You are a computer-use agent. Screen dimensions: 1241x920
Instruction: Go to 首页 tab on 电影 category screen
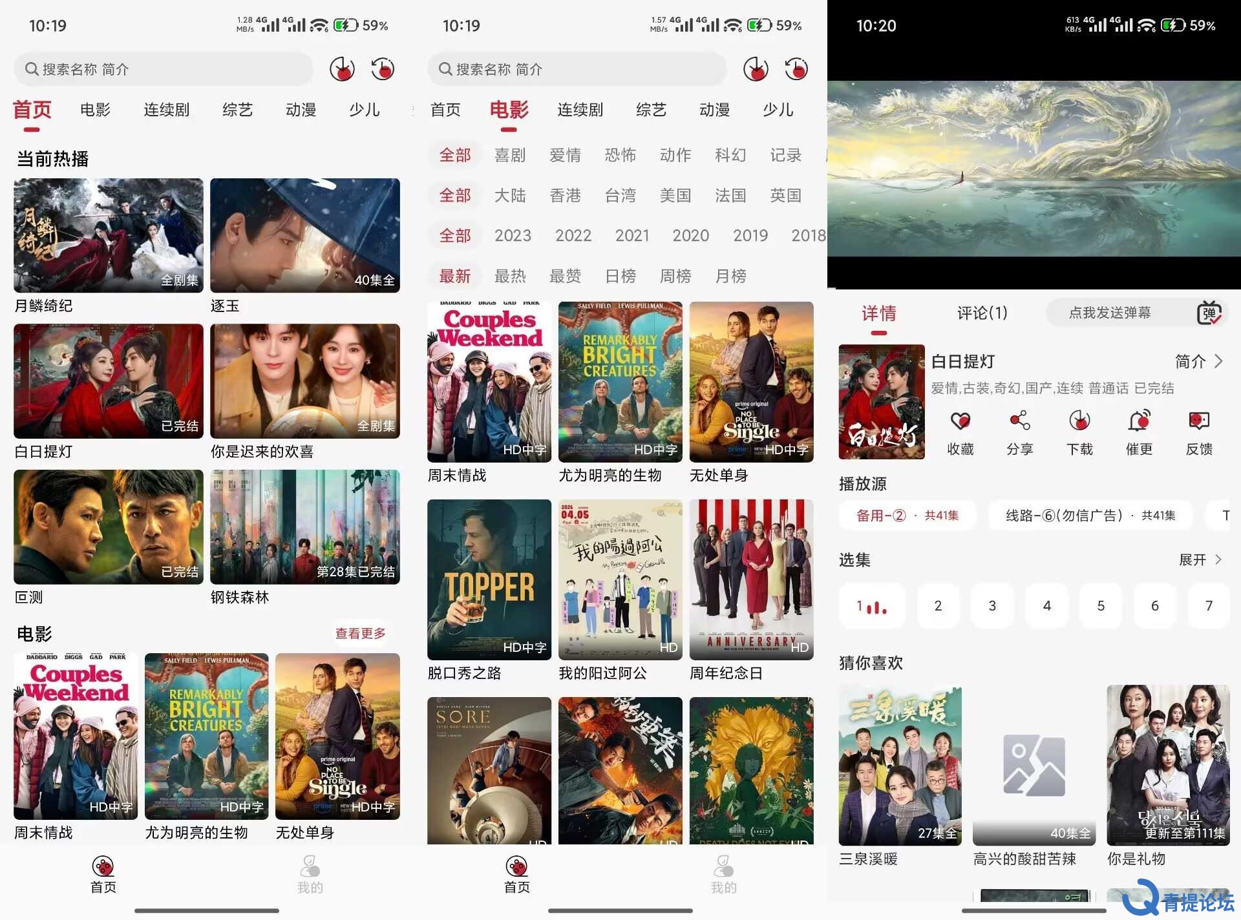(445, 110)
